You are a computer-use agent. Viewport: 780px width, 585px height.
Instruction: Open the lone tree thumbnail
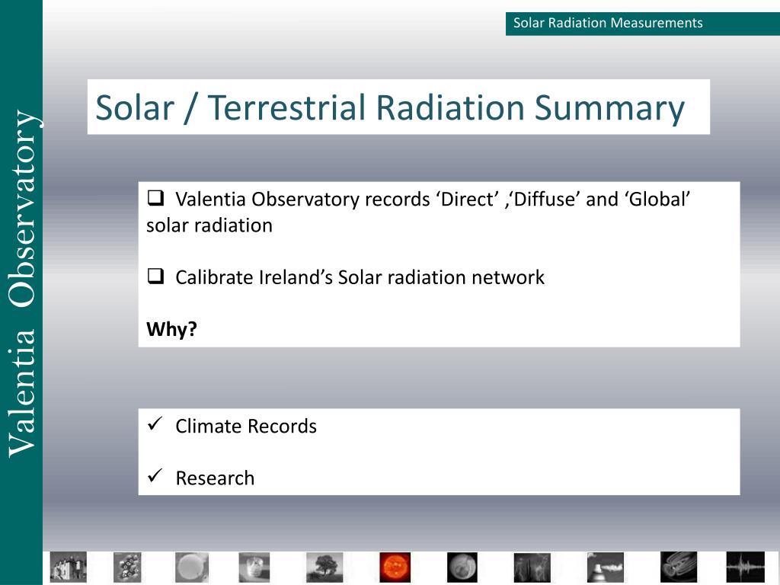(x=324, y=567)
